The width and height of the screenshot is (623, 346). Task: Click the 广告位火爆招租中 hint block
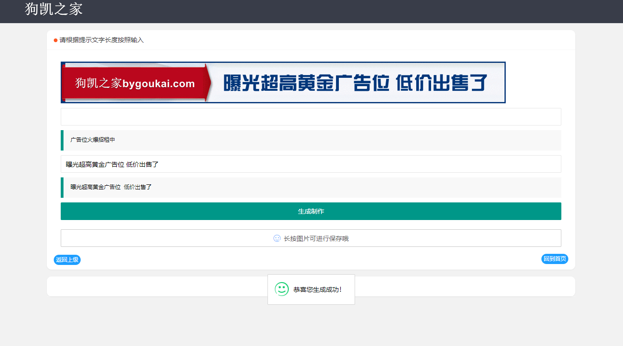311,140
